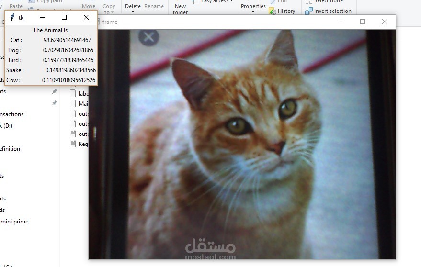Select the file starting with 'labe' in Explorer
This screenshot has height=267, width=421.
pos(79,94)
